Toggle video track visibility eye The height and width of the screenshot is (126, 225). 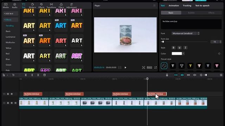coord(12,103)
